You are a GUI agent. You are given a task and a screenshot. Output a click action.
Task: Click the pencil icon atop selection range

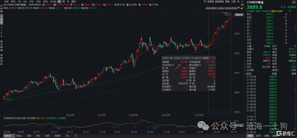[x=230, y=14]
